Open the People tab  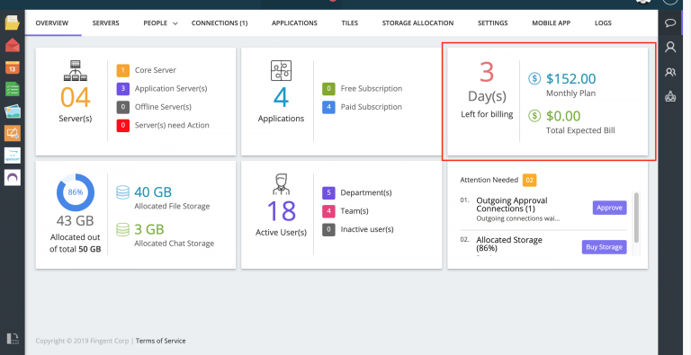155,22
